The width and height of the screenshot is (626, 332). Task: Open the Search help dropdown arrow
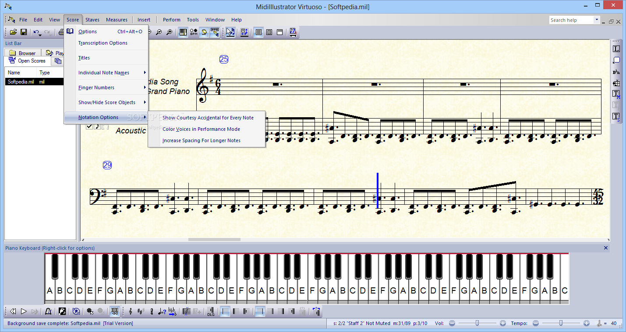[597, 20]
